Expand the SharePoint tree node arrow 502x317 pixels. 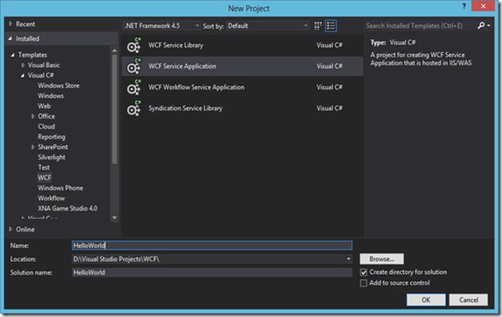(x=32, y=147)
